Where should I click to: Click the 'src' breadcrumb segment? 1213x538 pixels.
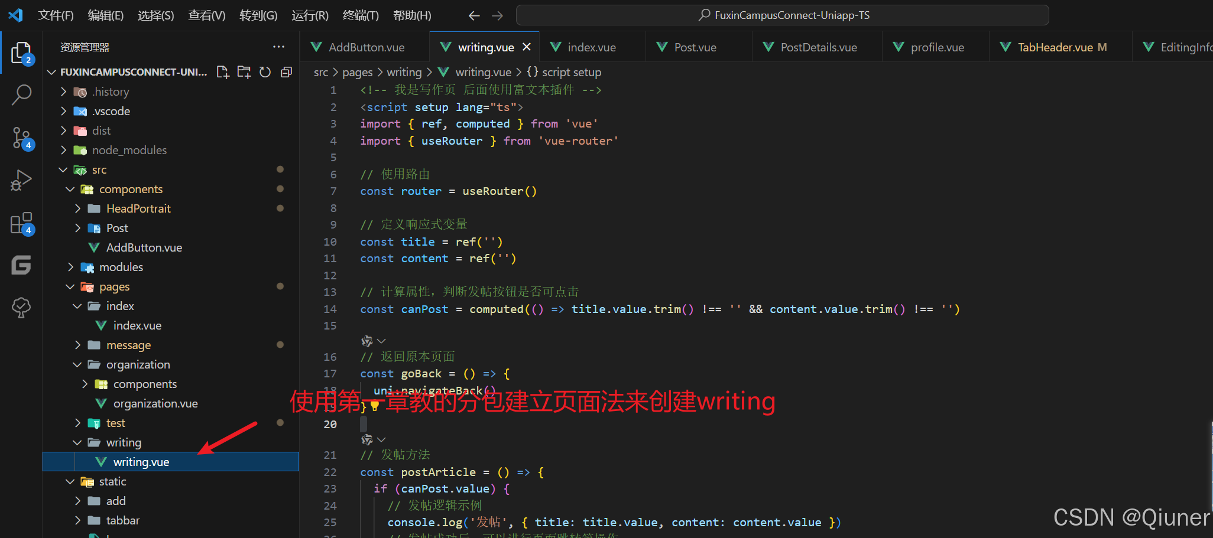click(321, 72)
